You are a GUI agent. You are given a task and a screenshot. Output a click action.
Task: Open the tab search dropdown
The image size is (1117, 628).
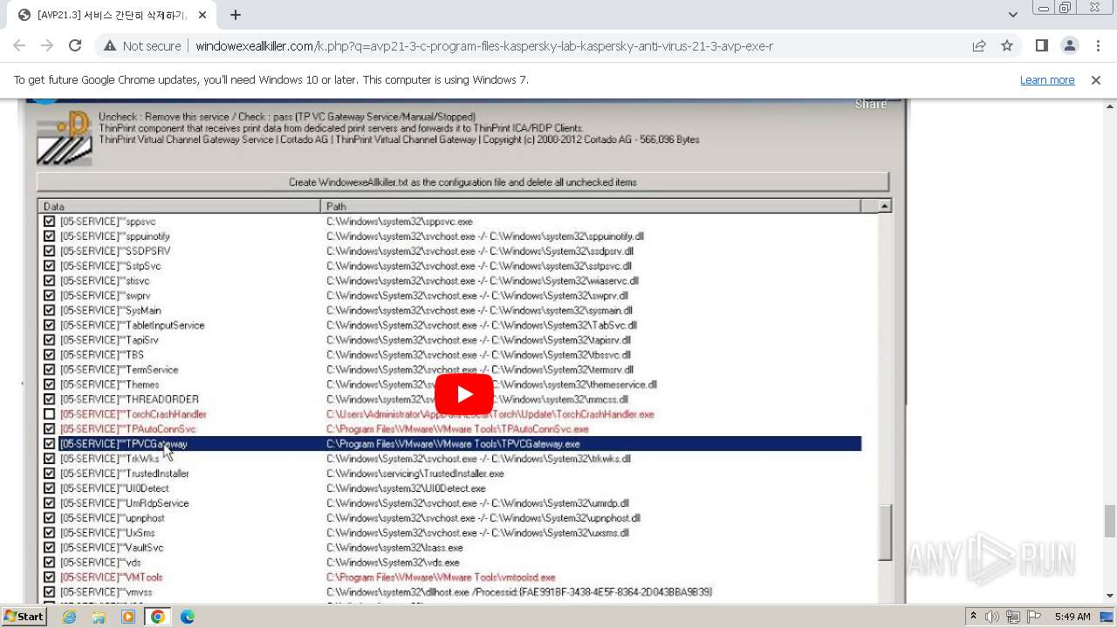coord(1012,15)
